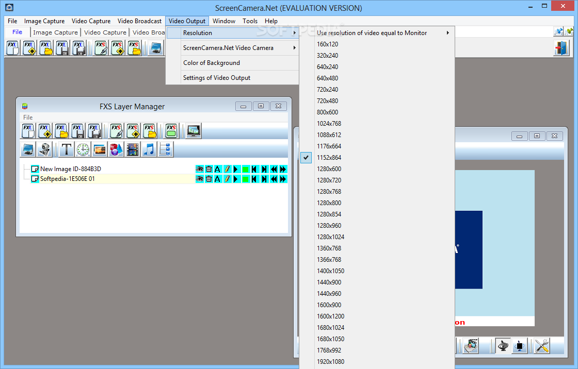Add an audio layer with the music note icon

point(149,149)
